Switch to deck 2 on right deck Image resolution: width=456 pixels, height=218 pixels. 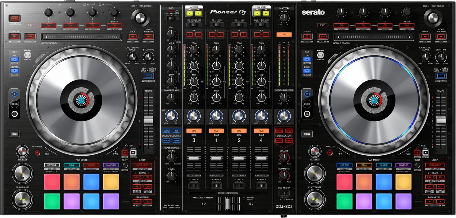(307, 94)
